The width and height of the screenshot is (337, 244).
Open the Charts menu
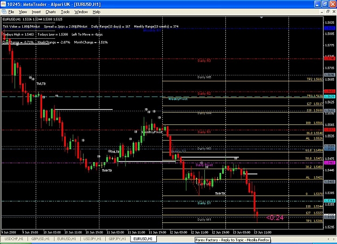(x=51, y=12)
